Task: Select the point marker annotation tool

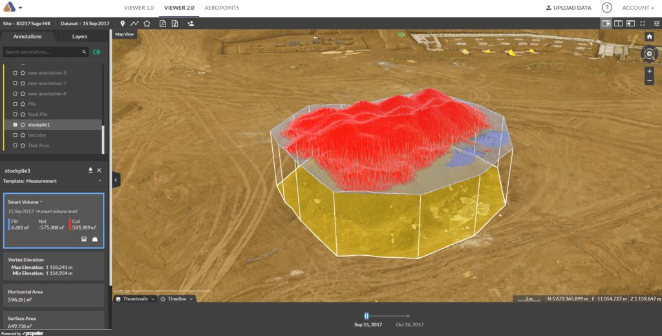Action: (x=123, y=23)
